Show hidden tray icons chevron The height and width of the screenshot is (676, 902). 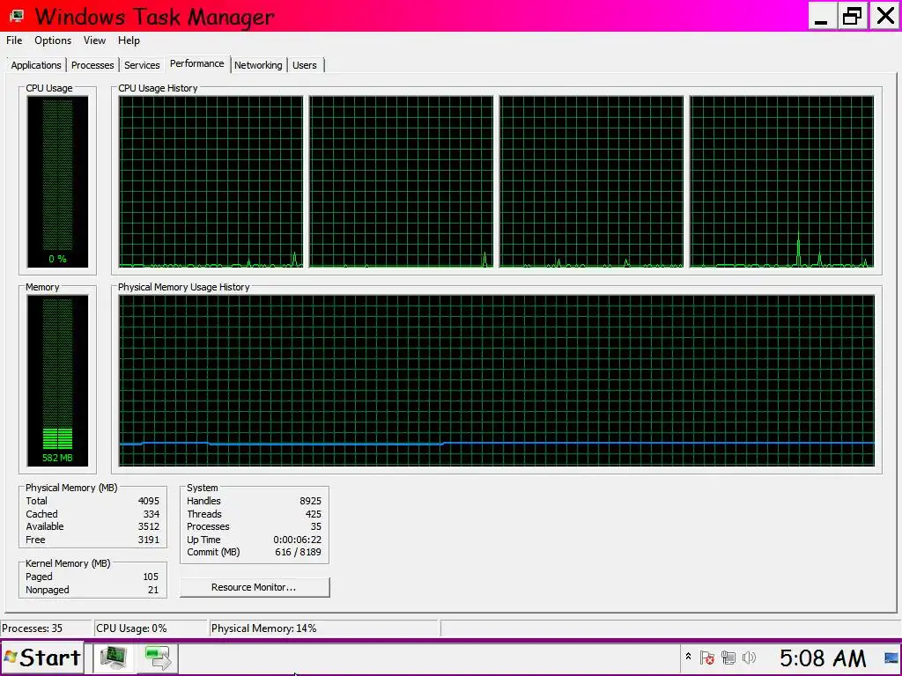click(x=688, y=657)
